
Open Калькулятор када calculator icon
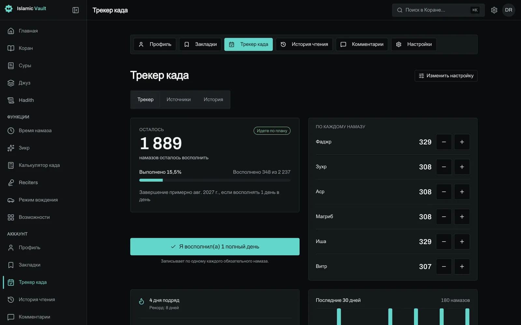(x=11, y=165)
